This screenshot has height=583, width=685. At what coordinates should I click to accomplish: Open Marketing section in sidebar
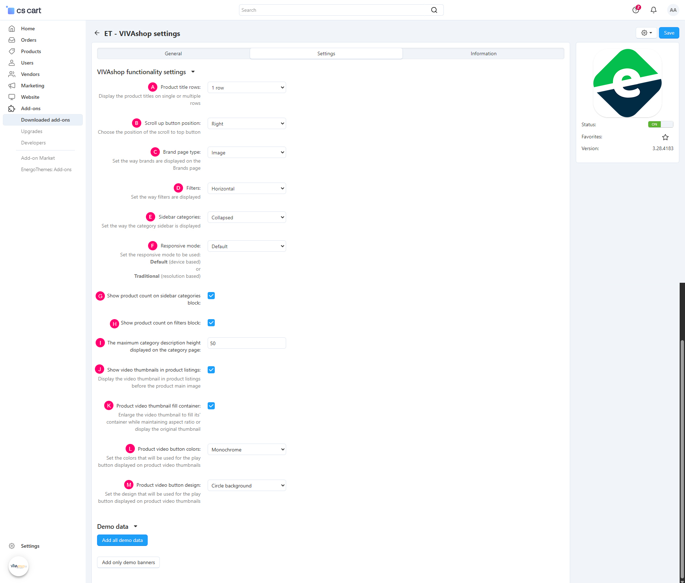coord(32,86)
